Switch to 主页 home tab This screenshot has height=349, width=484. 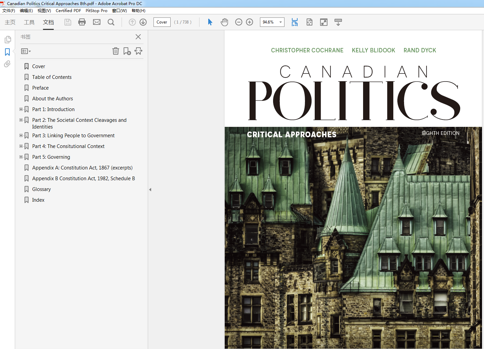click(10, 22)
